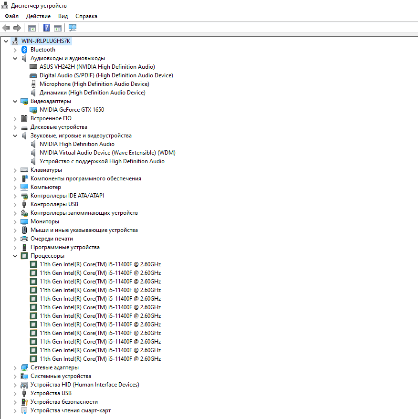Select the ASUS VH242H audio output

point(97,67)
